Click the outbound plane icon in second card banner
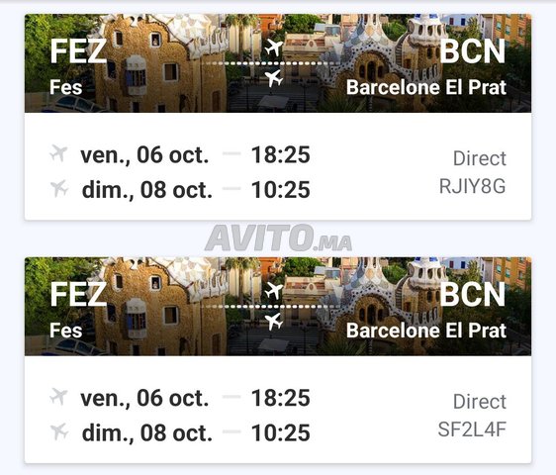Image resolution: width=556 pixels, height=475 pixels. [x=274, y=291]
